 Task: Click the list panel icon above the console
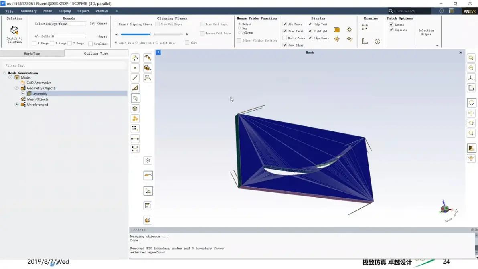tap(148, 206)
